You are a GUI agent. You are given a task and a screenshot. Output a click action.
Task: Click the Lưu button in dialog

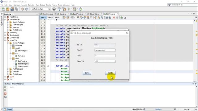(x=87, y=73)
